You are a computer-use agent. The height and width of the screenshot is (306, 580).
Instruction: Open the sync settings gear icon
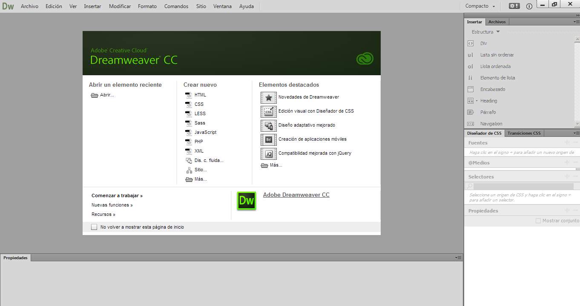click(514, 6)
